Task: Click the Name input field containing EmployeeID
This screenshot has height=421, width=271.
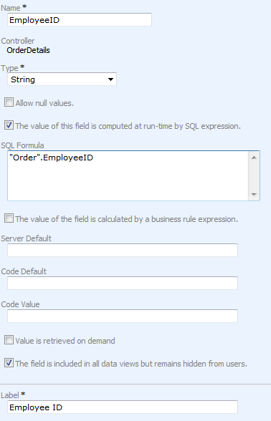Action: (x=80, y=20)
